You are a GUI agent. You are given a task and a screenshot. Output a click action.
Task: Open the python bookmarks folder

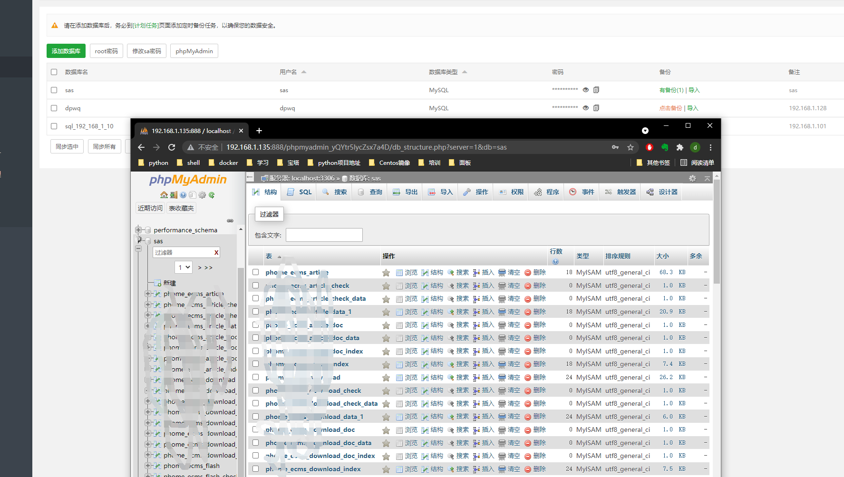153,162
